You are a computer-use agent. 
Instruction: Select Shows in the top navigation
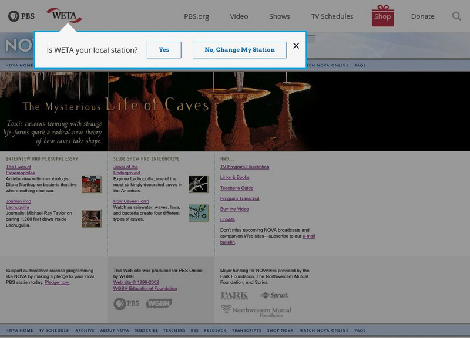pyautogui.click(x=280, y=16)
